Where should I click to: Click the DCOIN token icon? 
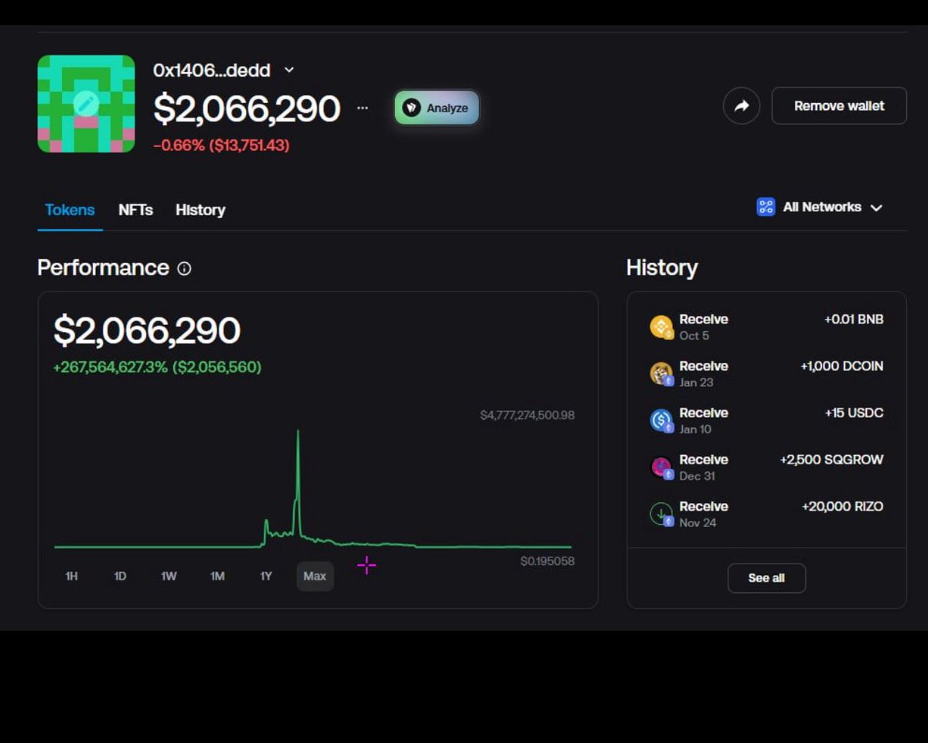(x=660, y=373)
